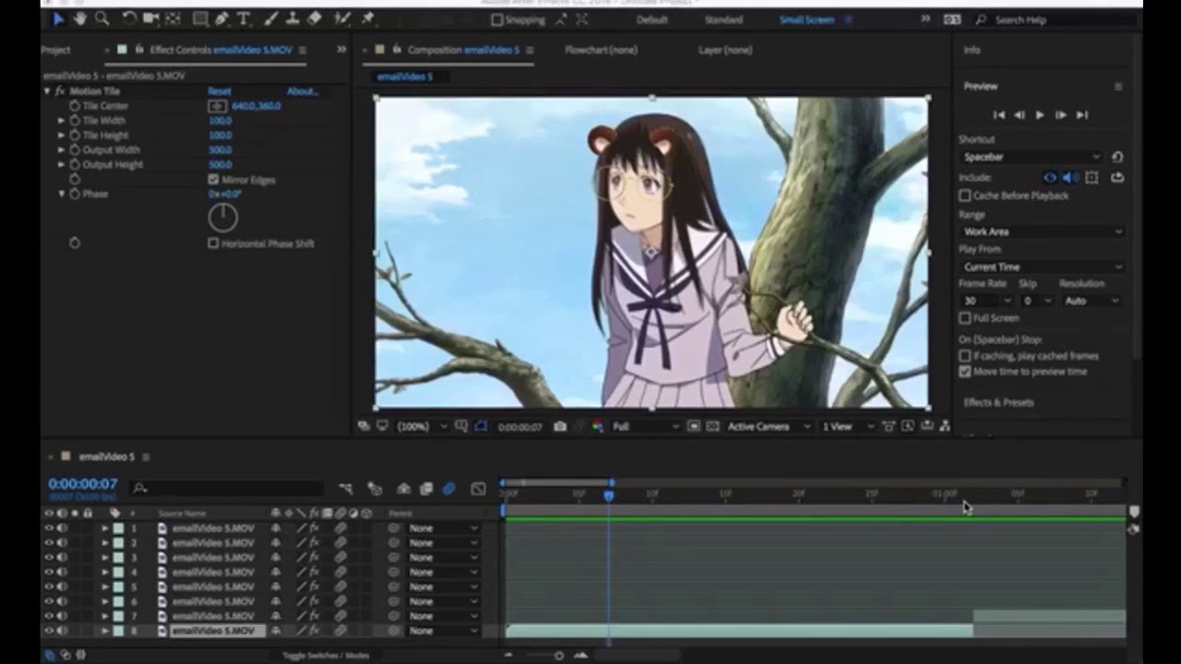Select the Type tool
This screenshot has height=664, width=1181.
244,18
